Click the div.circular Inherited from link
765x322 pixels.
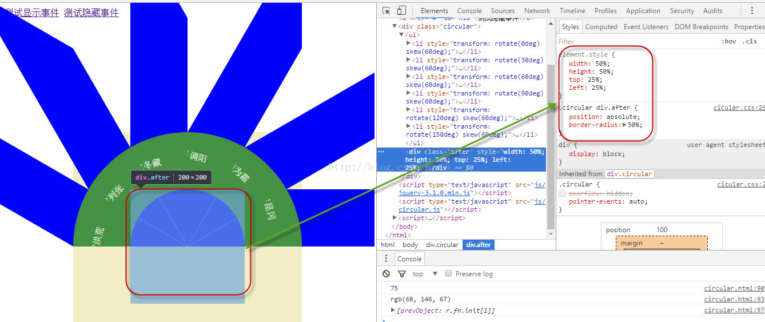[629, 174]
